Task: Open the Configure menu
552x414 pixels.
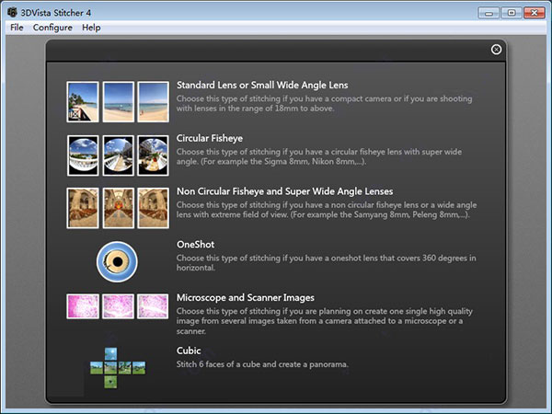Action: tap(52, 28)
